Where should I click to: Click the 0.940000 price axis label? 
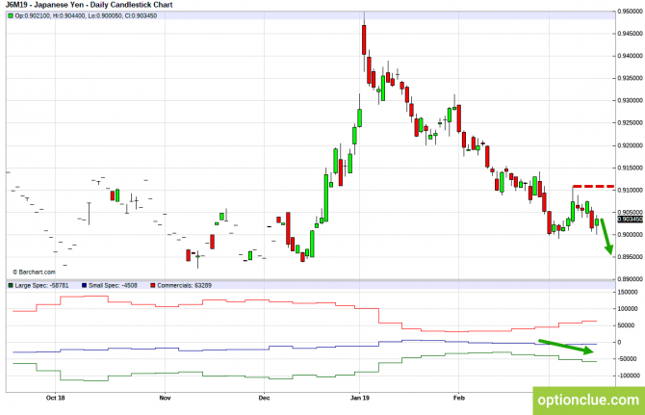pos(630,56)
